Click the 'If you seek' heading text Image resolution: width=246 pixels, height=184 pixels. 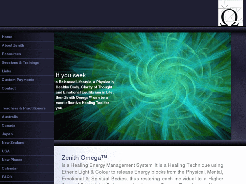[x=71, y=75]
